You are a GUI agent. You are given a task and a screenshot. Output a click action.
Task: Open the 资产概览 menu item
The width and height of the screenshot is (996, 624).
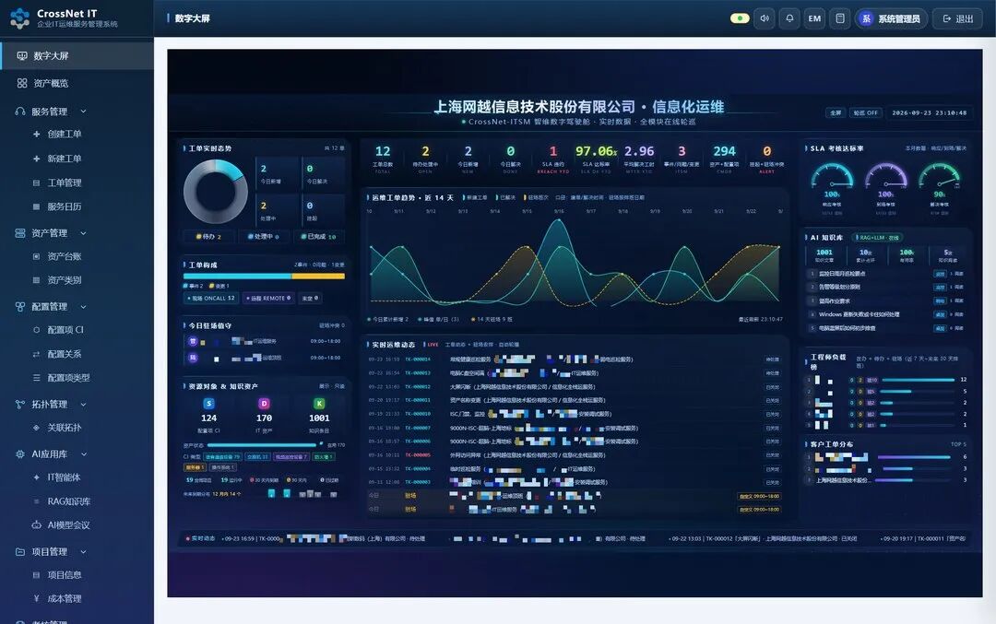pos(77,83)
